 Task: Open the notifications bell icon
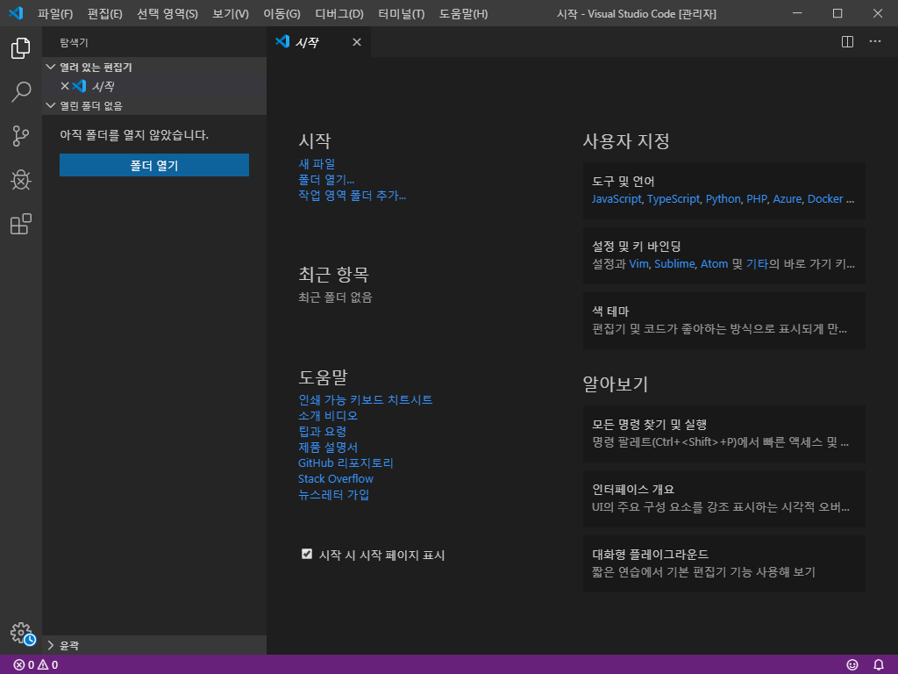(879, 665)
